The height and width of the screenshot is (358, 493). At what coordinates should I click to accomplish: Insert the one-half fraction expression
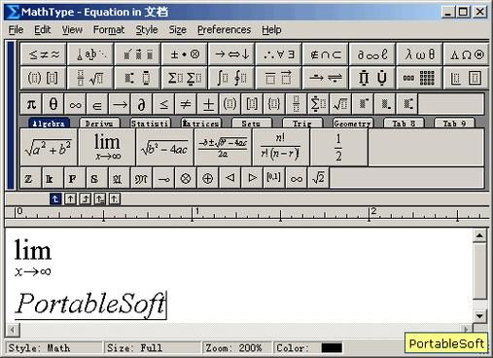point(338,147)
